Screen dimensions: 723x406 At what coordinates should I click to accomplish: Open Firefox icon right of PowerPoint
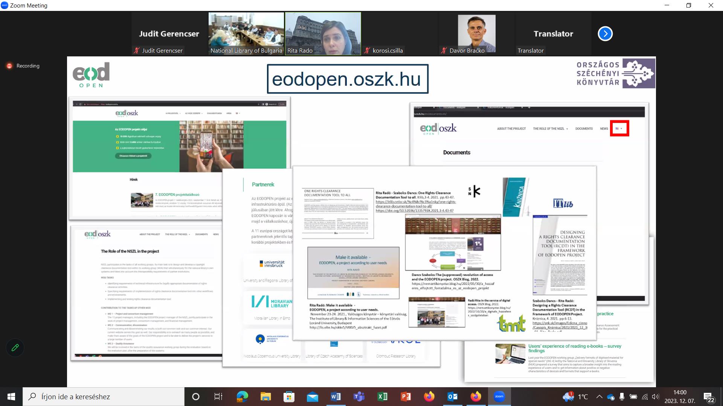(x=429, y=397)
